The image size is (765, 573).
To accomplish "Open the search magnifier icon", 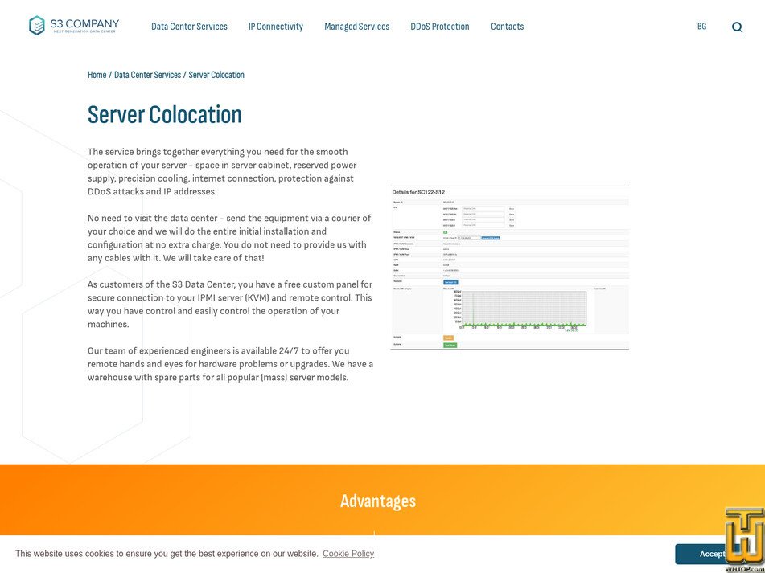I will click(737, 27).
